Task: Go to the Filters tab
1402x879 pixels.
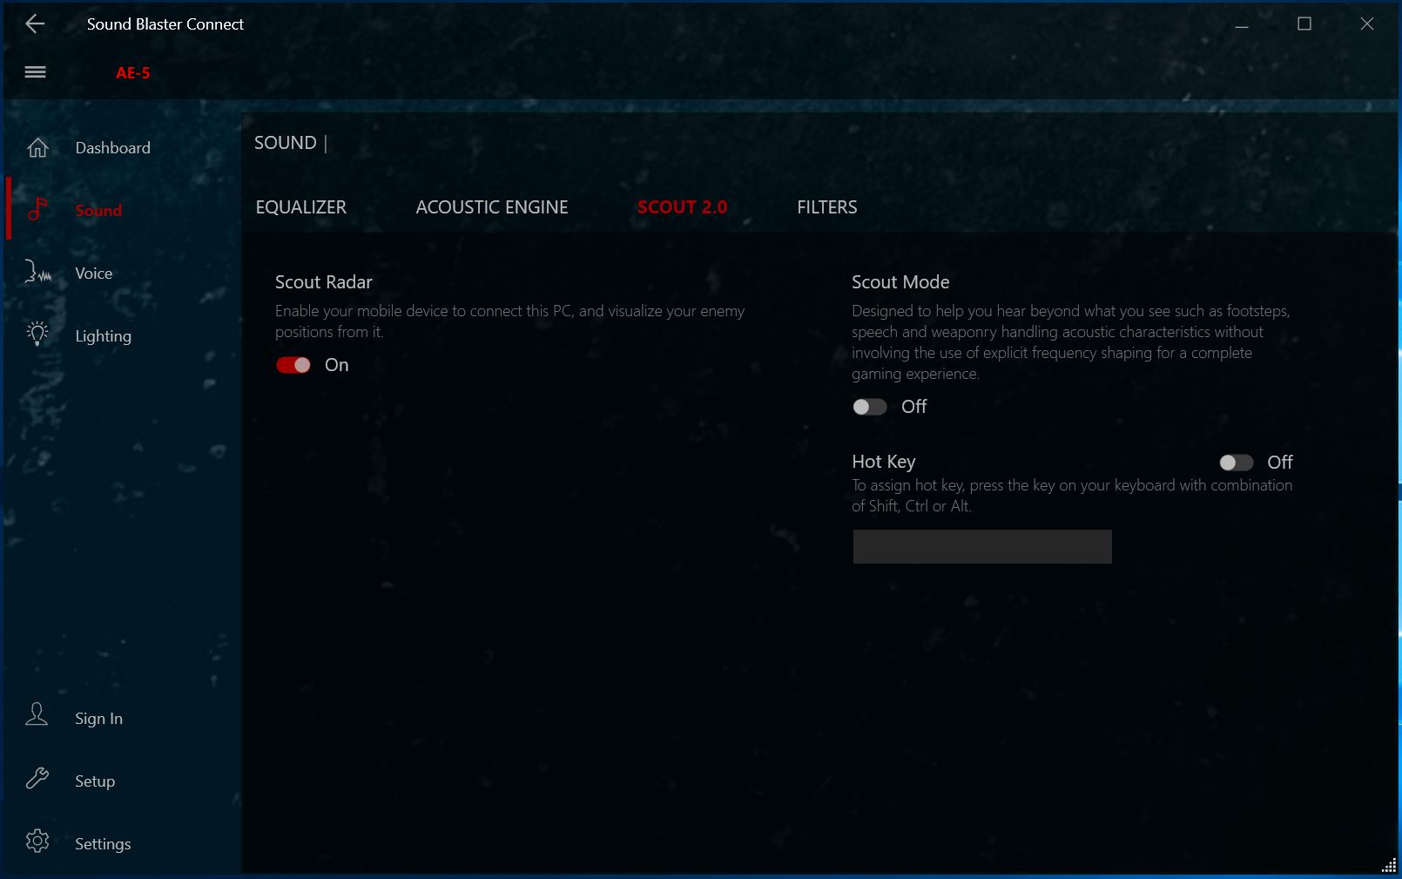Action: pos(827,207)
